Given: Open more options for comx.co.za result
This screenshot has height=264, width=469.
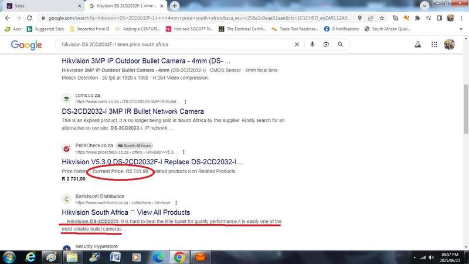Looking at the screenshot, I should click(185, 101).
